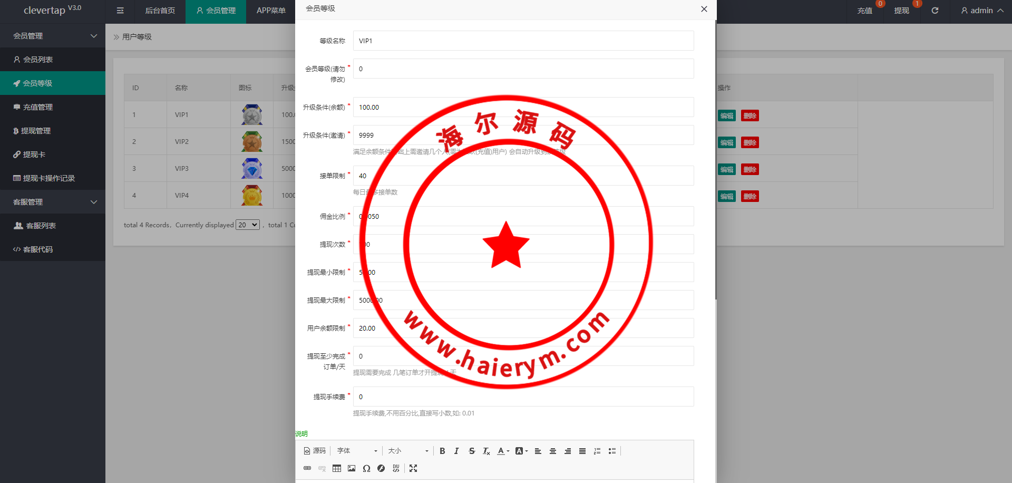Center-align the editor text
Image resolution: width=1012 pixels, height=483 pixels.
553,451
